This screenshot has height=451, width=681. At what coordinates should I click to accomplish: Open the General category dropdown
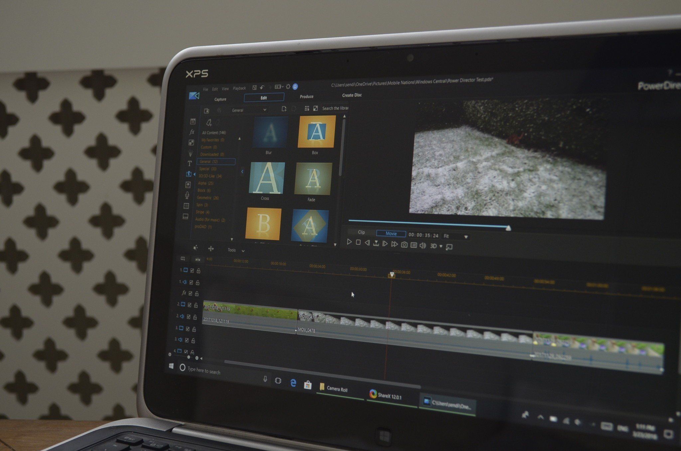249,110
